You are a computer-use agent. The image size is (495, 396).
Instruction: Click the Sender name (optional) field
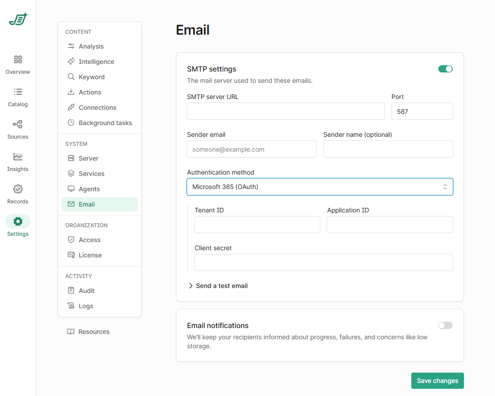(388, 149)
